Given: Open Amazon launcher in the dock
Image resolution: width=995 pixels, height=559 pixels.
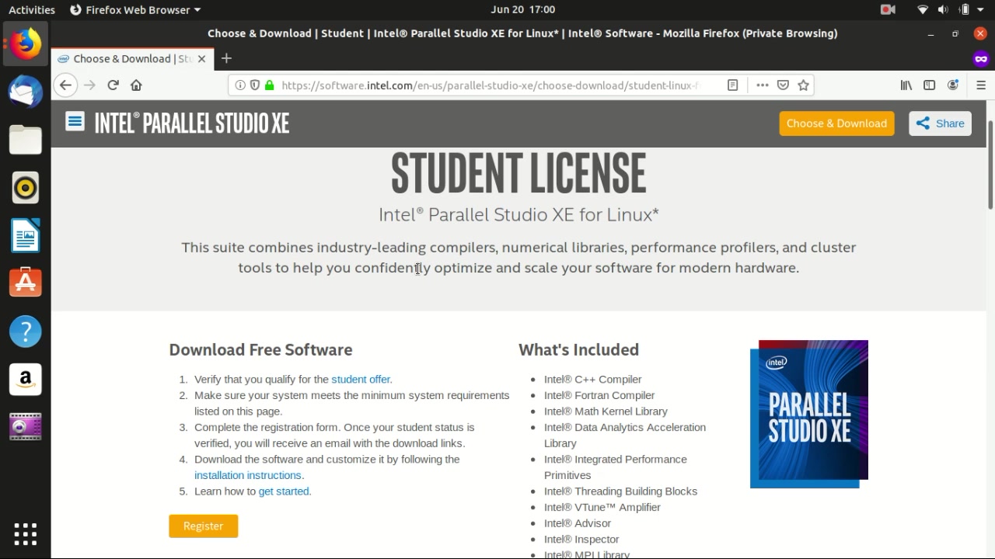Looking at the screenshot, I should pos(26,379).
